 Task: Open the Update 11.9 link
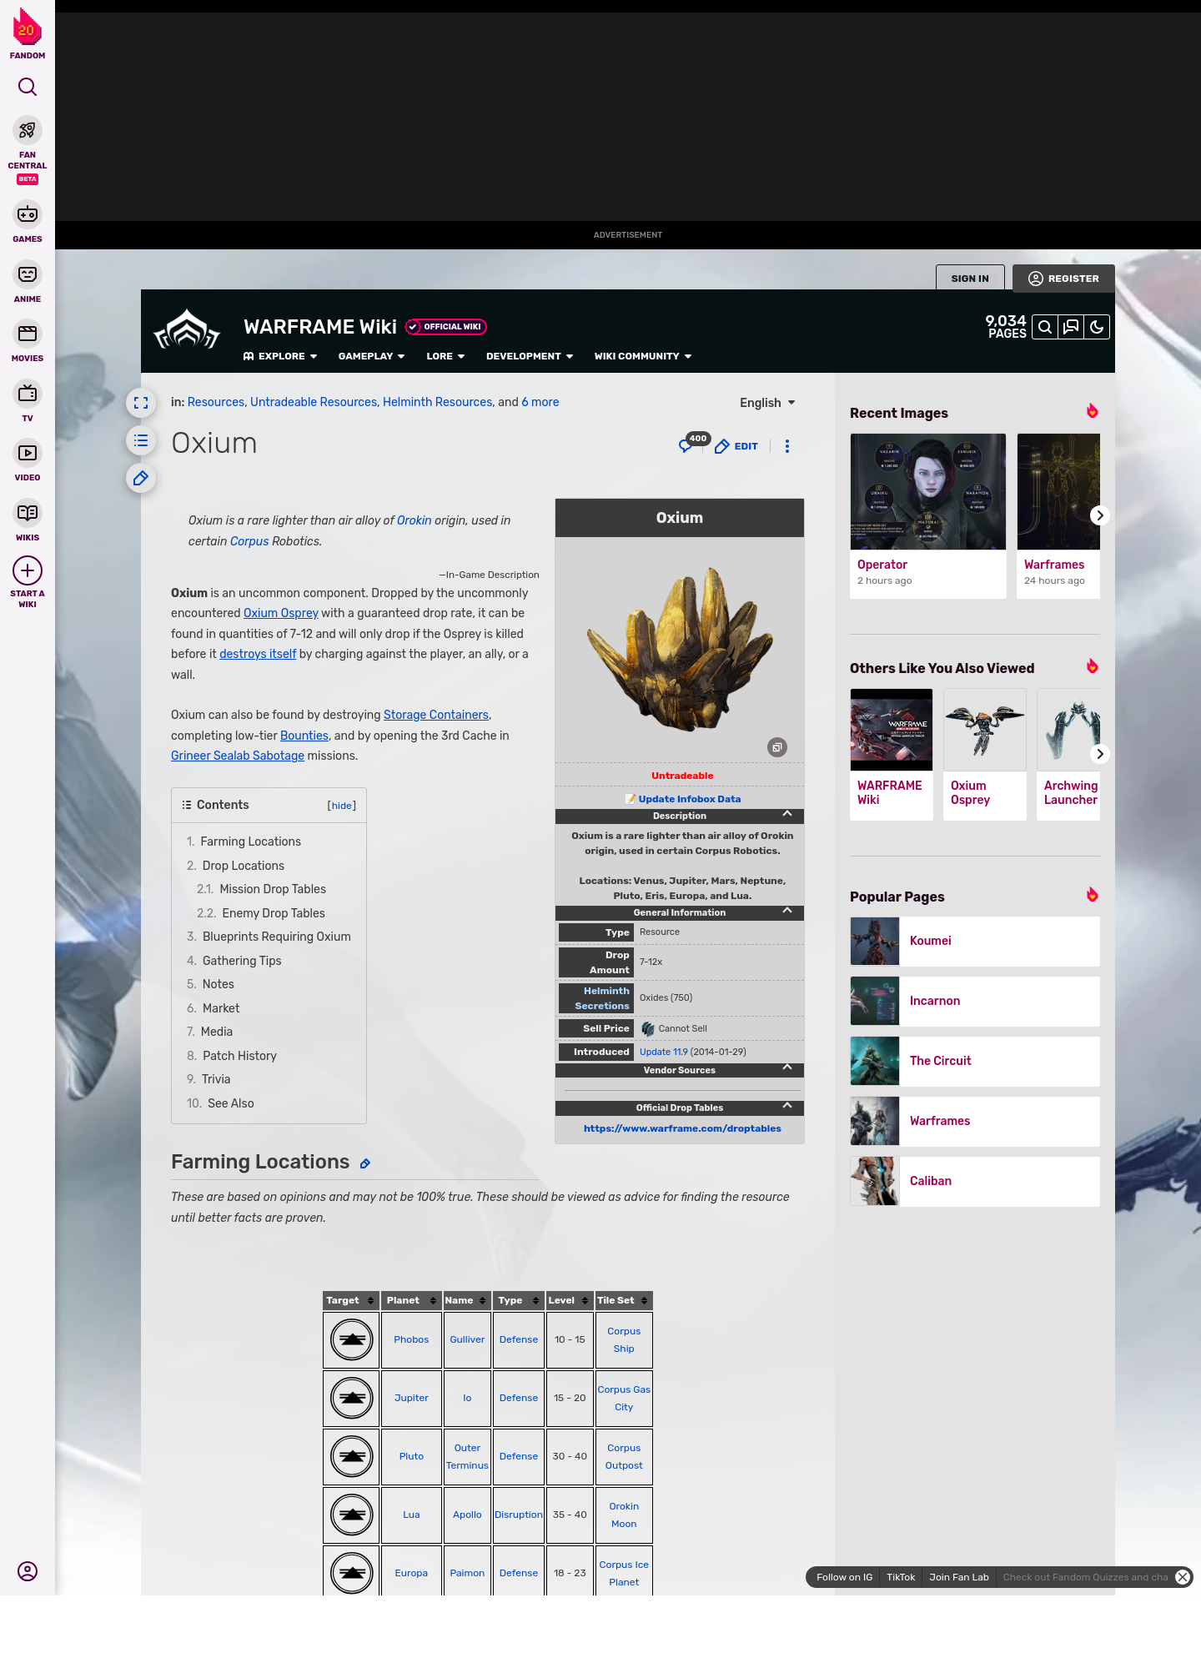664,1052
